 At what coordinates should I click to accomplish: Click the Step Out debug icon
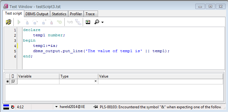click(x=43, y=22)
